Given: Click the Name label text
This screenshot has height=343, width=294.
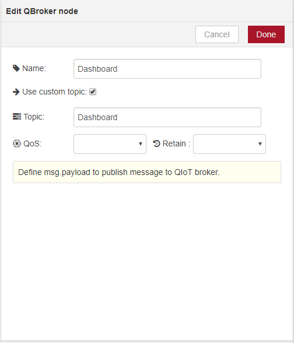Looking at the screenshot, I should (x=34, y=68).
